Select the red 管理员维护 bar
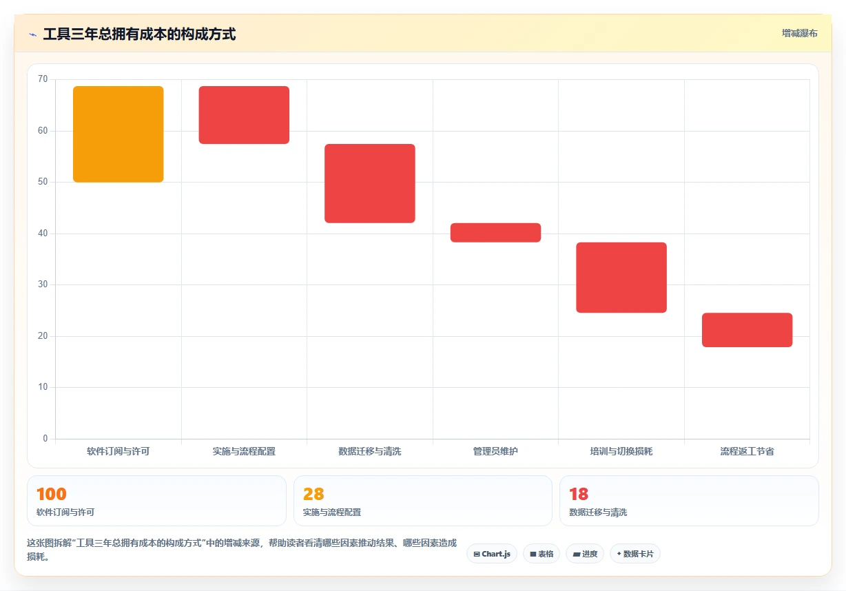Screen dimensions: 846x591 495,233
